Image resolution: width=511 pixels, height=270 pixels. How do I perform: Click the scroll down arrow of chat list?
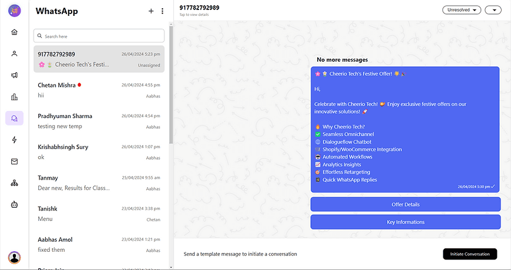tap(171, 268)
